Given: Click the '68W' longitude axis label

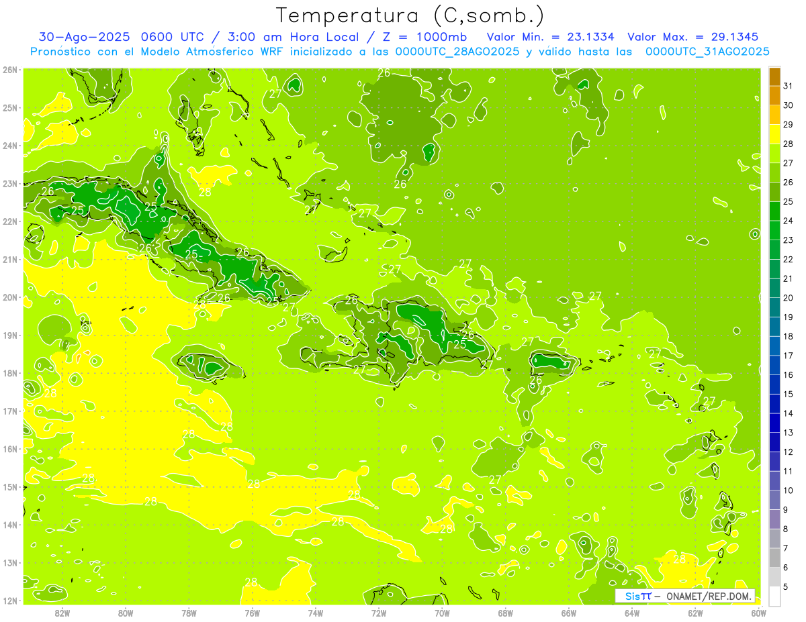Looking at the screenshot, I should (x=506, y=613).
